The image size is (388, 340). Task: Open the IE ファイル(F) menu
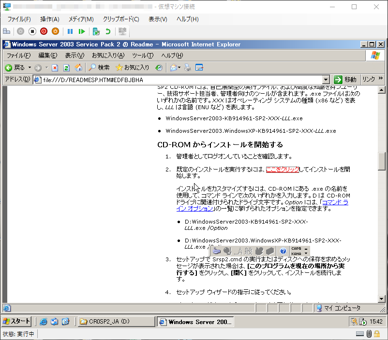(x=18, y=56)
